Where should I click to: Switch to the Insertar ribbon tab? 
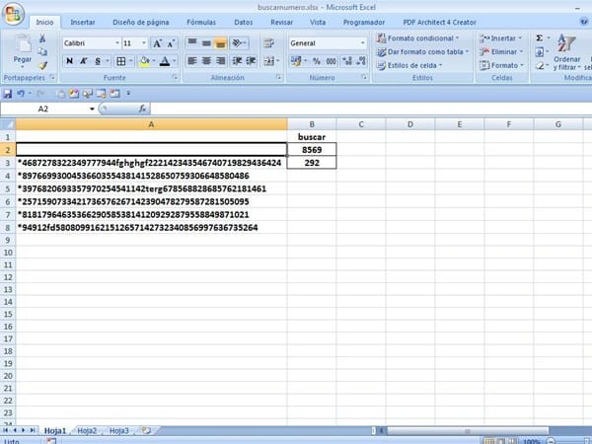83,23
